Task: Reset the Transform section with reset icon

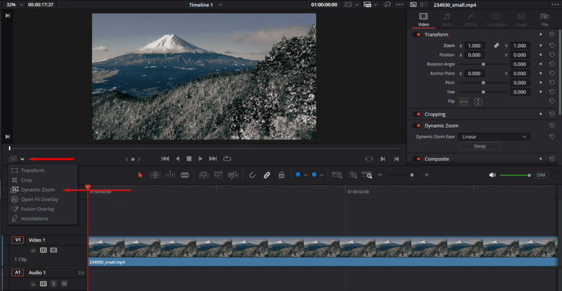Action: 552,35
